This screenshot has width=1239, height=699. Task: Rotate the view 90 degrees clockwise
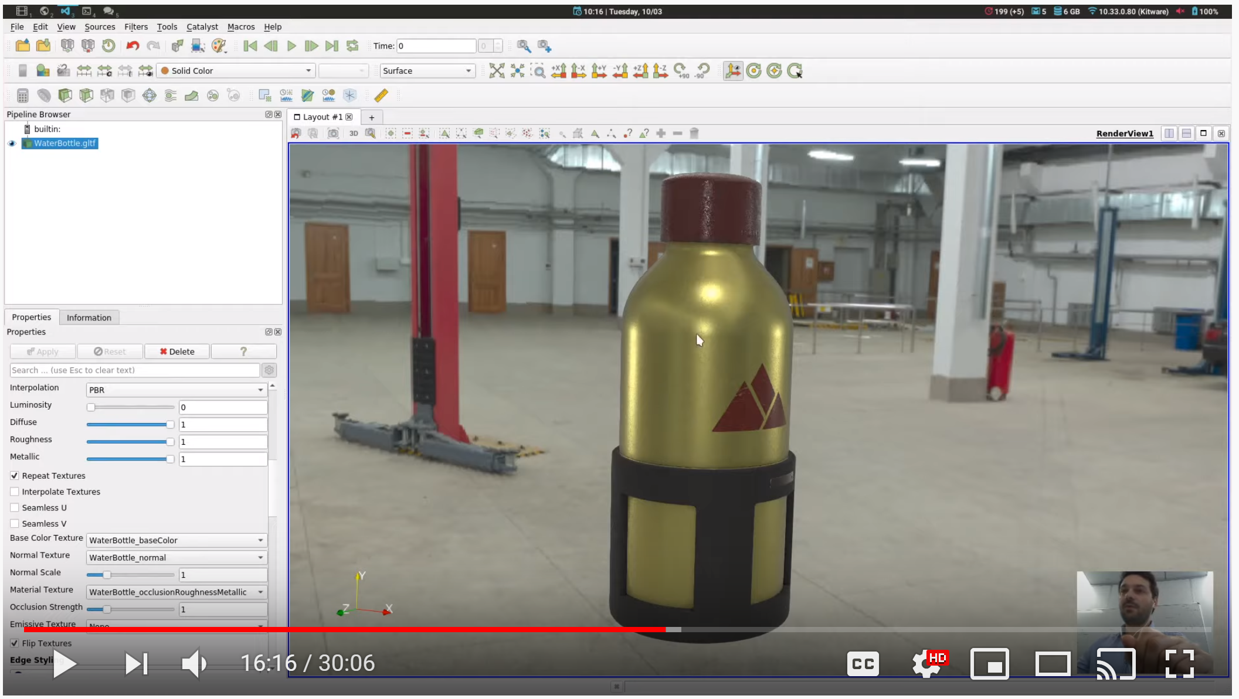point(681,71)
